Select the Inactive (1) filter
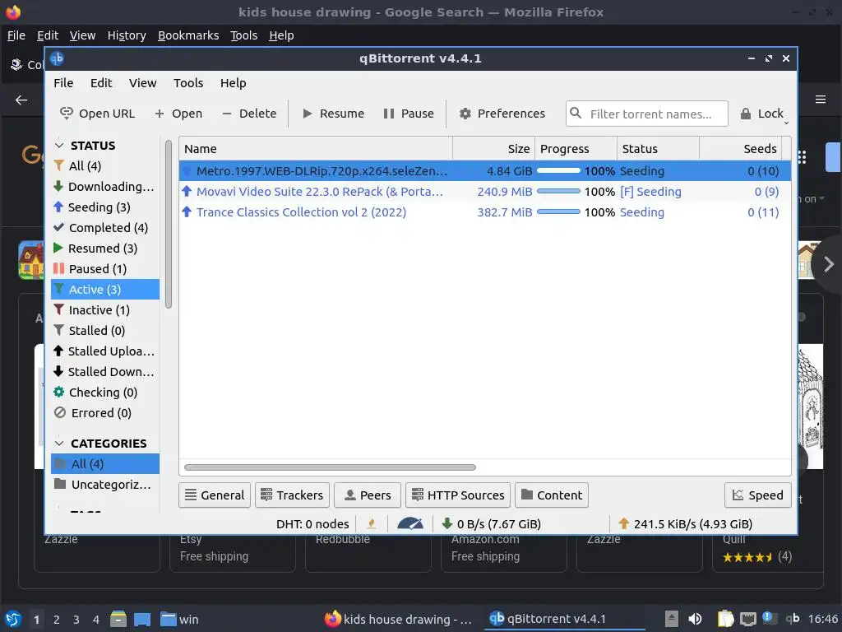 click(105, 310)
